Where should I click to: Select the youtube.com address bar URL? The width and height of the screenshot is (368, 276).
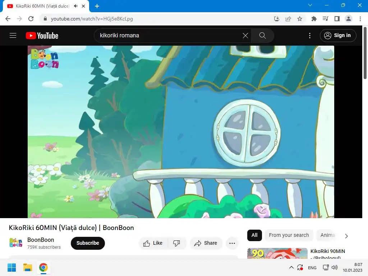tap(92, 19)
